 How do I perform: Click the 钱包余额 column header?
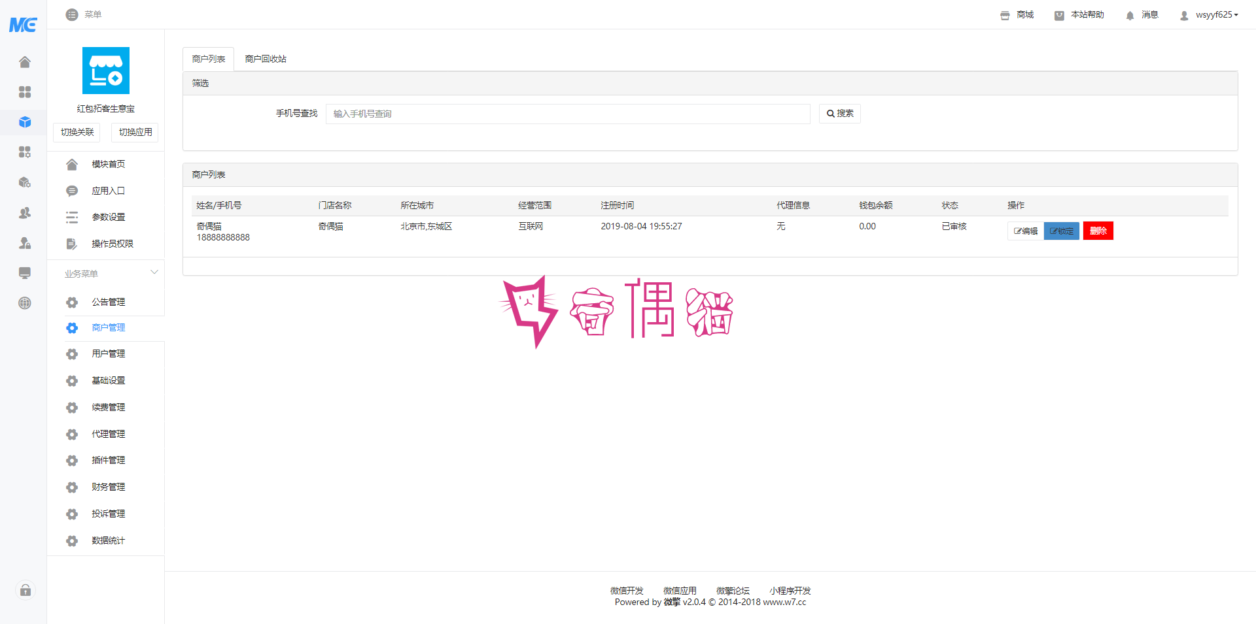pos(875,206)
